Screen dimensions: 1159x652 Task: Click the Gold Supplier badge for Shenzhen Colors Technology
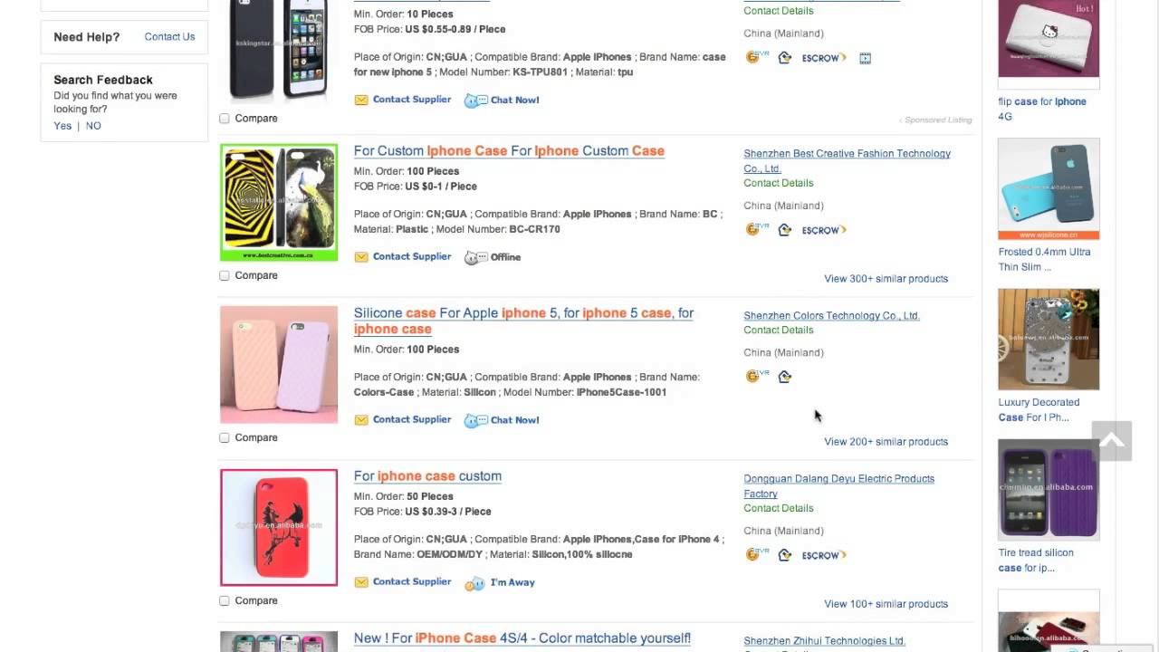click(x=756, y=376)
